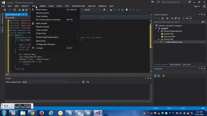The image size is (207, 116).
Task: Open the TOOLS menu
Action: point(59,6)
